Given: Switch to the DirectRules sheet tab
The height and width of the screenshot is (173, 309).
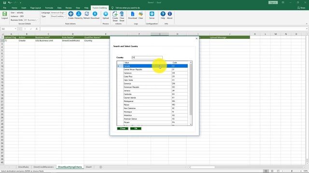Looking at the screenshot, I should (24, 167).
